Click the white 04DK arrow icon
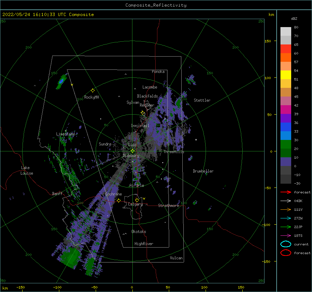The image size is (312, 292). [x=286, y=201]
